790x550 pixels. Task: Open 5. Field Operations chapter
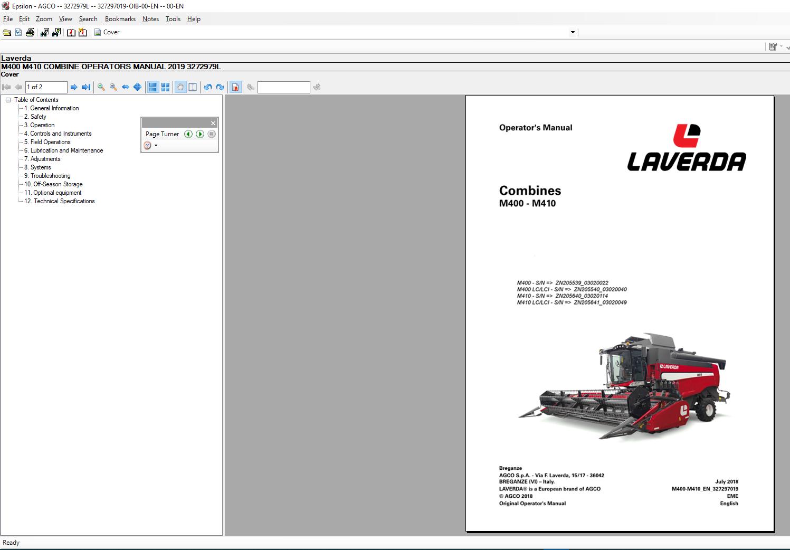click(x=47, y=142)
